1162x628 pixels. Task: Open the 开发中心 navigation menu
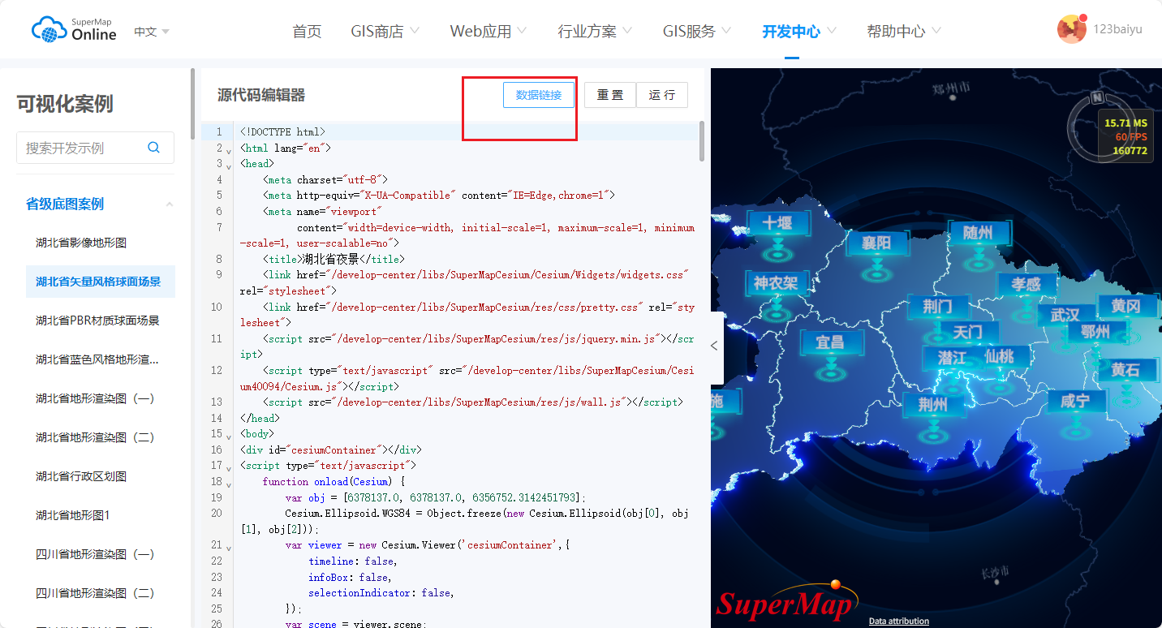(790, 32)
